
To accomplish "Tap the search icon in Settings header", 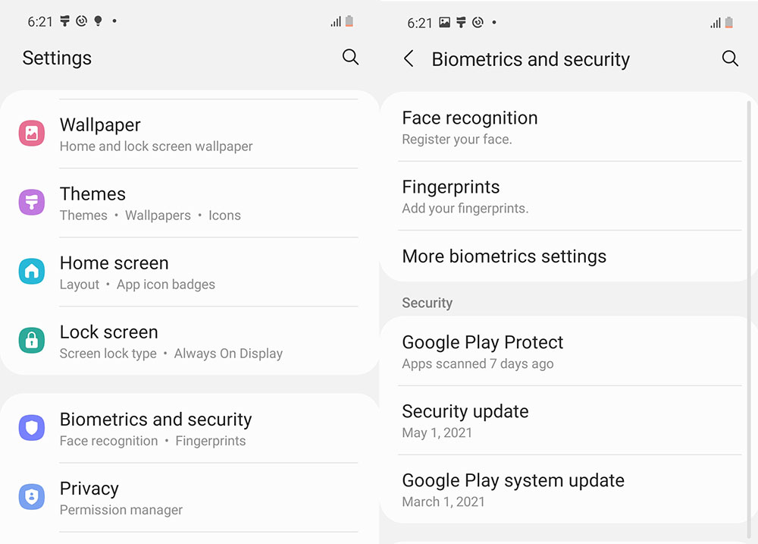I will point(350,57).
